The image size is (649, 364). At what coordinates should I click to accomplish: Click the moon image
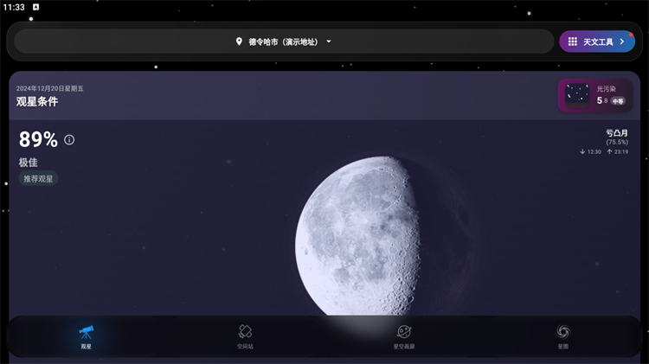(382, 236)
